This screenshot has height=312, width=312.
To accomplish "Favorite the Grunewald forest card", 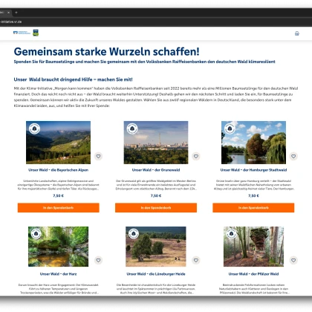I will [196, 156].
